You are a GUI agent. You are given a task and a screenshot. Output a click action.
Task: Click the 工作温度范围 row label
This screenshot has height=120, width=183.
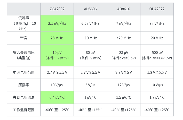[x=24, y=110]
